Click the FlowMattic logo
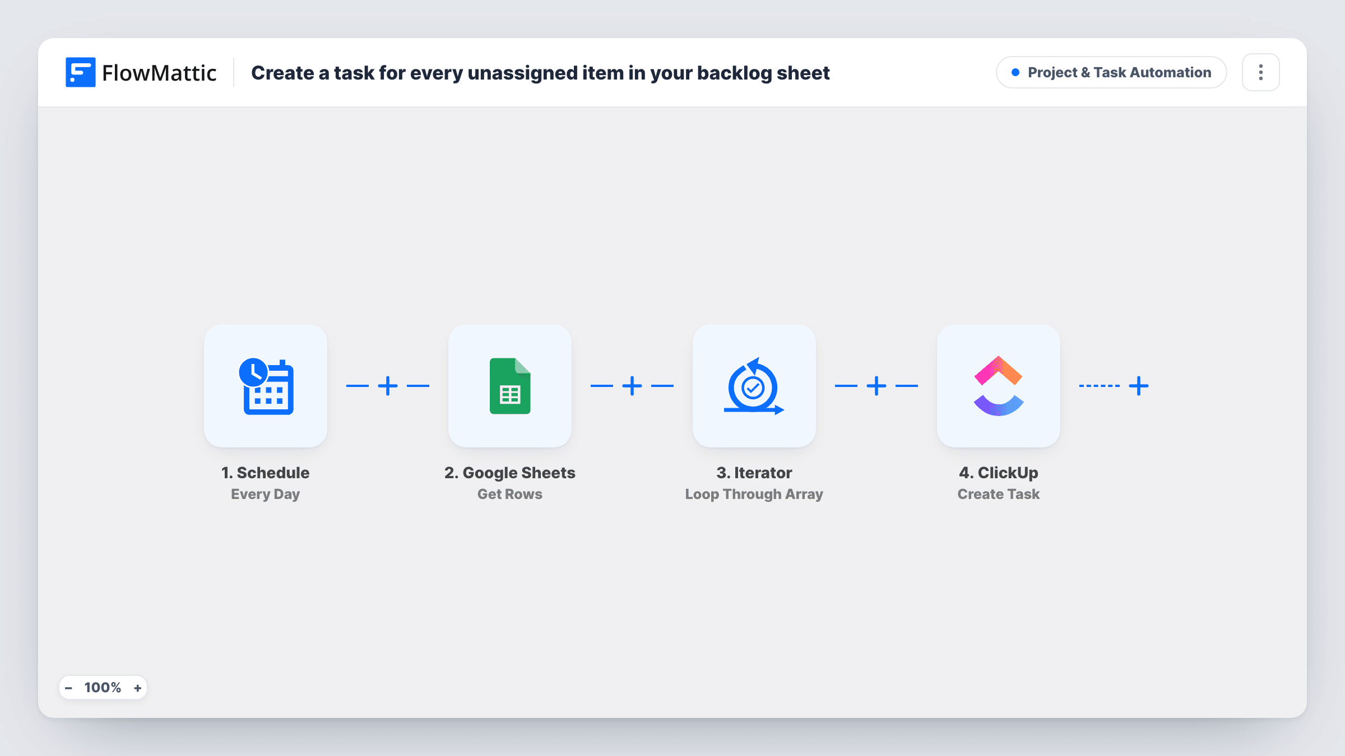Screen dimensions: 1345x756 point(141,72)
